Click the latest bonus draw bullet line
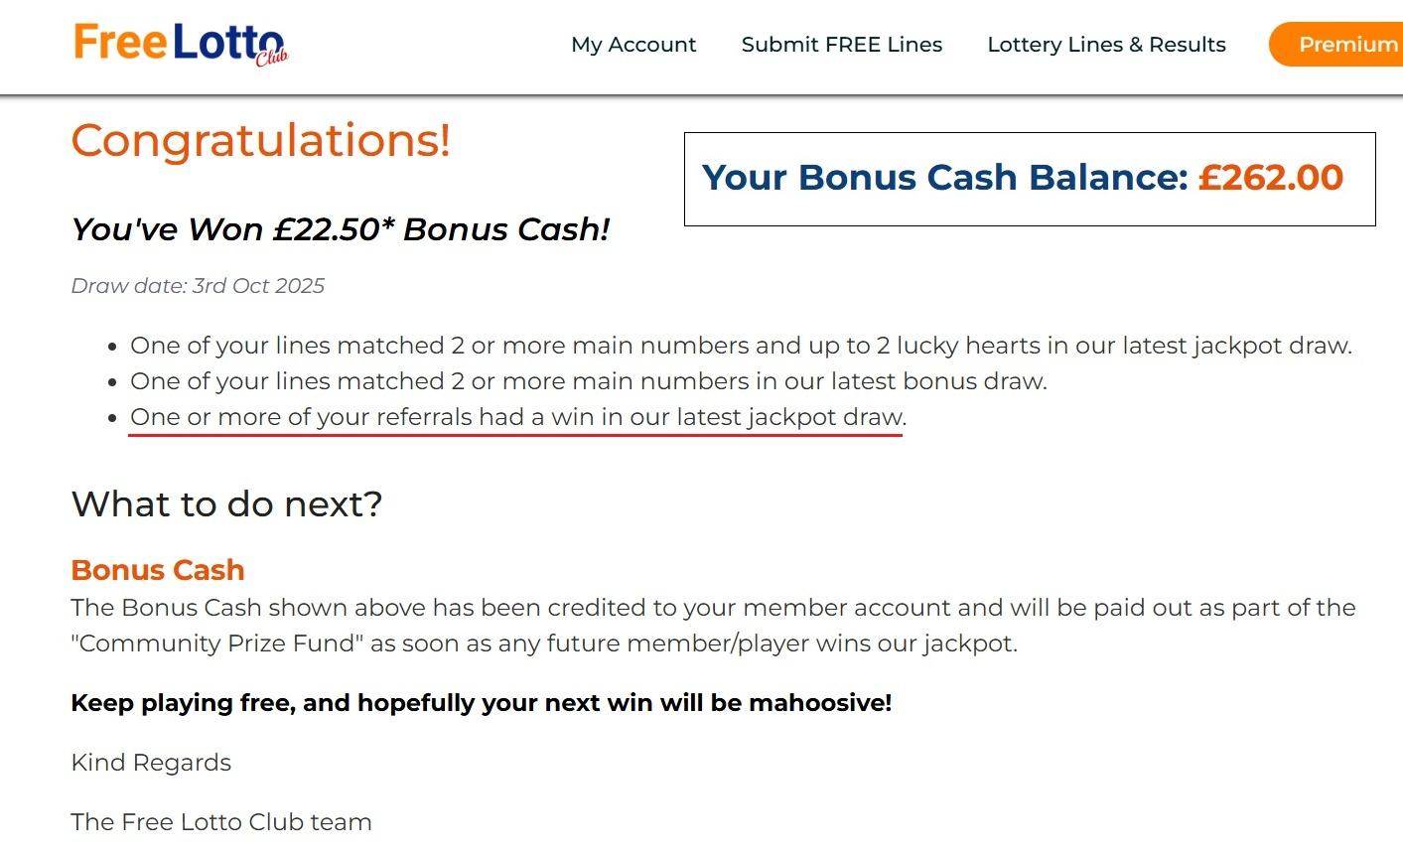The image size is (1403, 856). [588, 381]
